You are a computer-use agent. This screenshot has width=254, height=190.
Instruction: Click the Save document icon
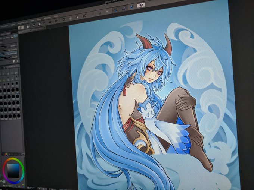click(x=39, y=24)
